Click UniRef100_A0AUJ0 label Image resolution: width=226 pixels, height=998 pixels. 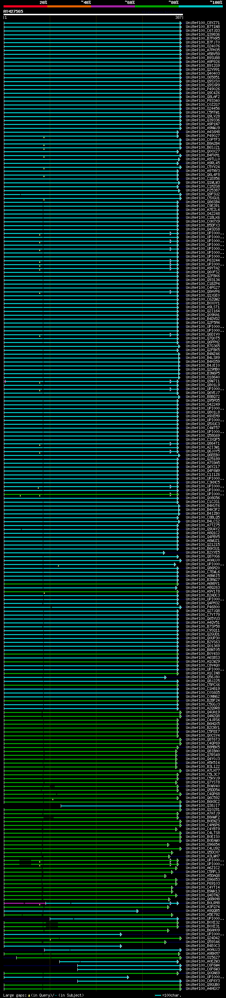click(203, 560)
